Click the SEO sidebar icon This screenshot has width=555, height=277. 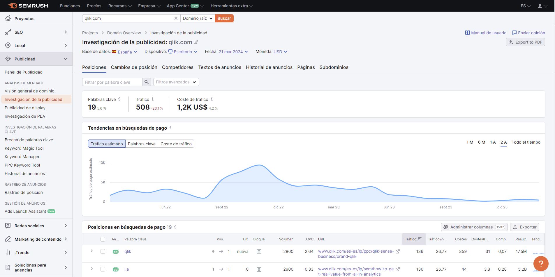pos(8,32)
